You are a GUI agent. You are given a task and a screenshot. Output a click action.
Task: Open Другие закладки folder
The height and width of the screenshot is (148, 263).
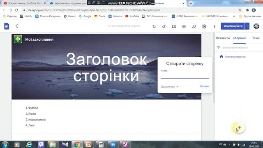coord(250,16)
